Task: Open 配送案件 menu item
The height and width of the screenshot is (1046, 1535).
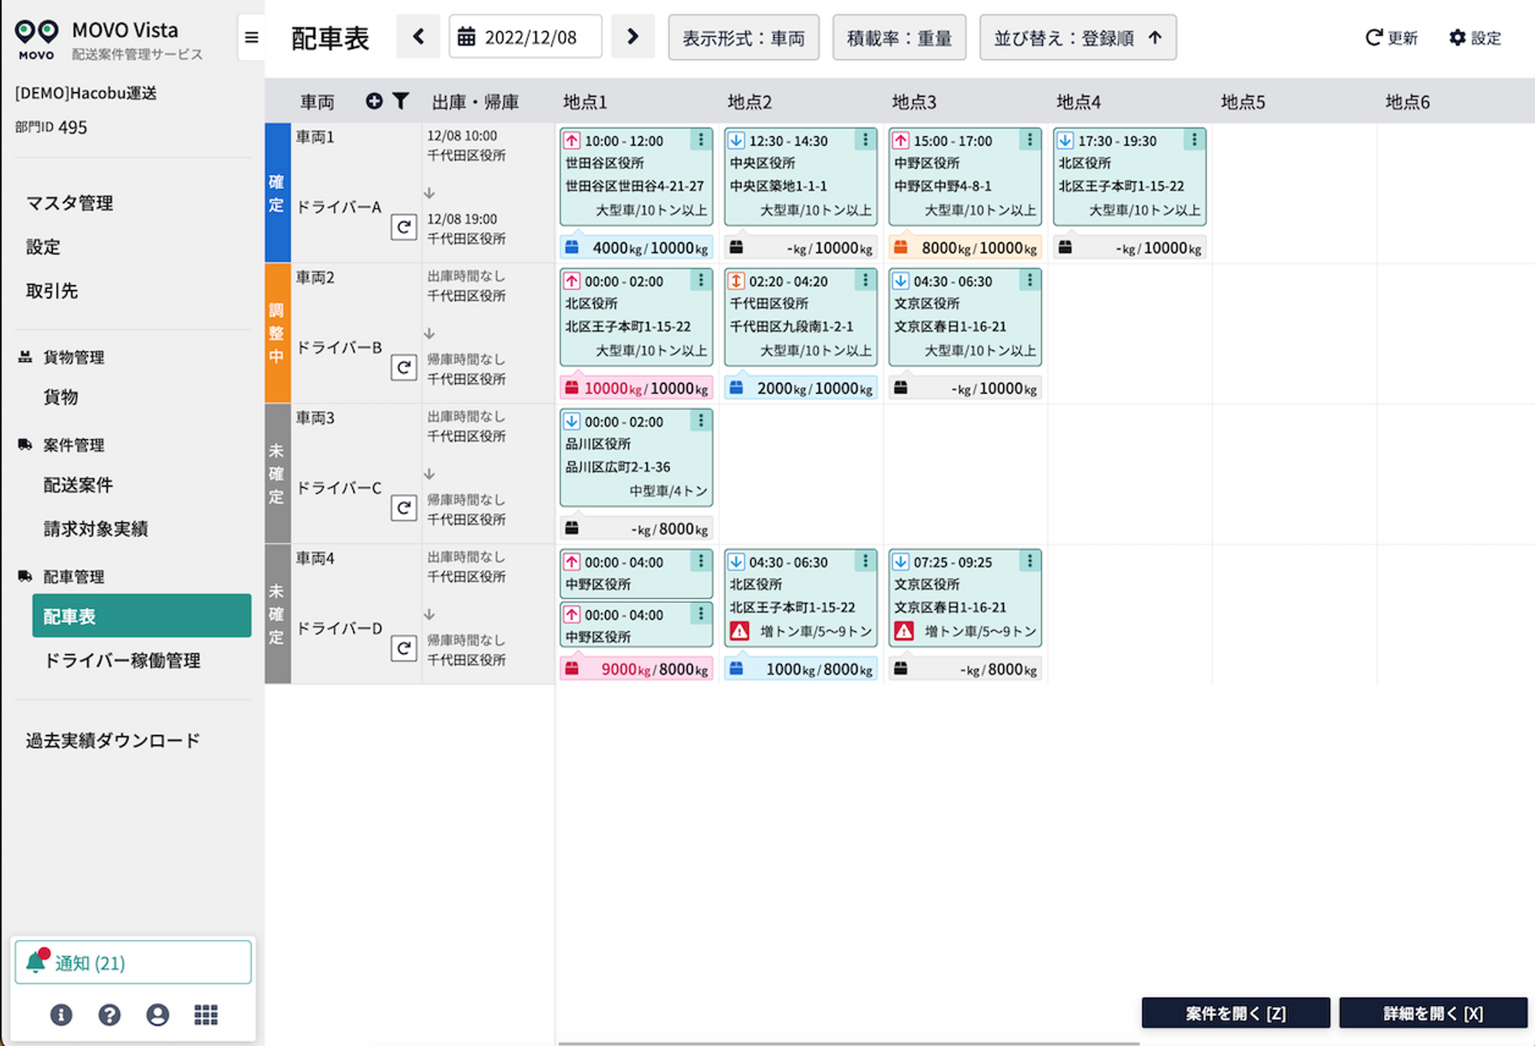Action: pos(78,485)
